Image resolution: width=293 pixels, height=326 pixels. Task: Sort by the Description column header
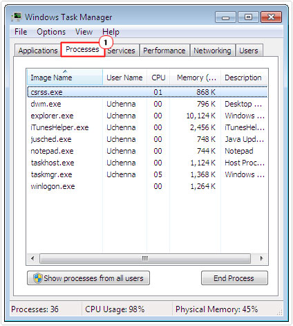pyautogui.click(x=244, y=78)
